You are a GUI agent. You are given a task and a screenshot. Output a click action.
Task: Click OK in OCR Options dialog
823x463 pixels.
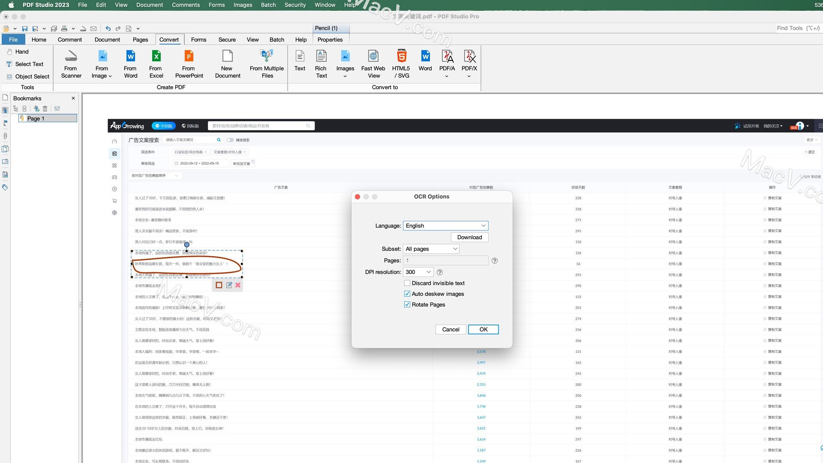tap(484, 329)
